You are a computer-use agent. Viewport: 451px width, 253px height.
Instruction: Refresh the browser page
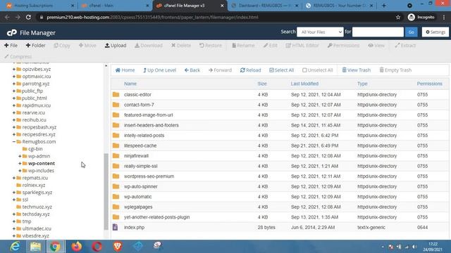point(28,17)
